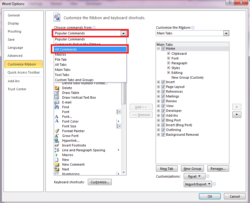Open the Choose commands from dropdown arrow

coord(123,33)
